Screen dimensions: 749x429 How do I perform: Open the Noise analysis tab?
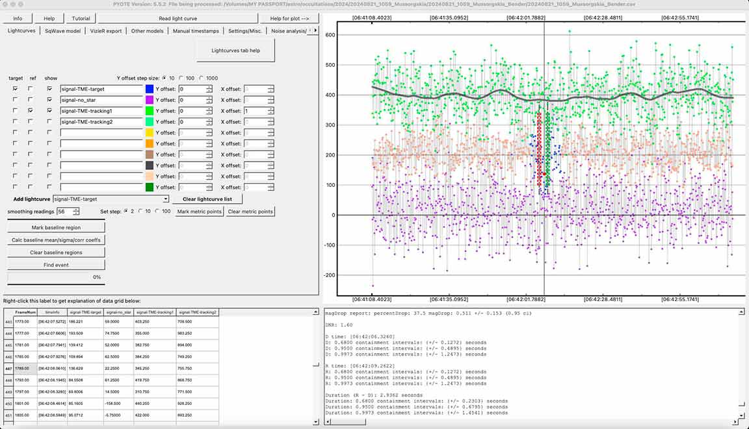[289, 31]
